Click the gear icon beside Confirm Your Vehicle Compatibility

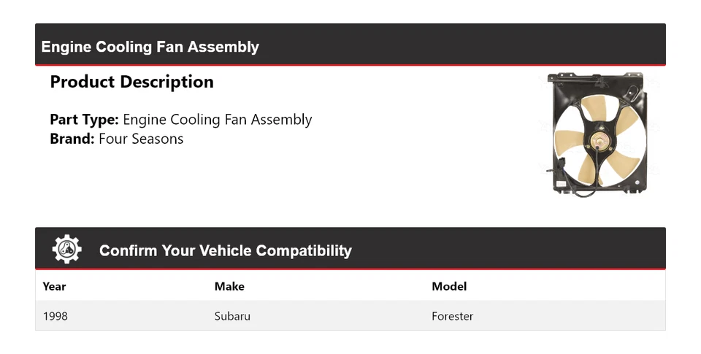pos(66,250)
